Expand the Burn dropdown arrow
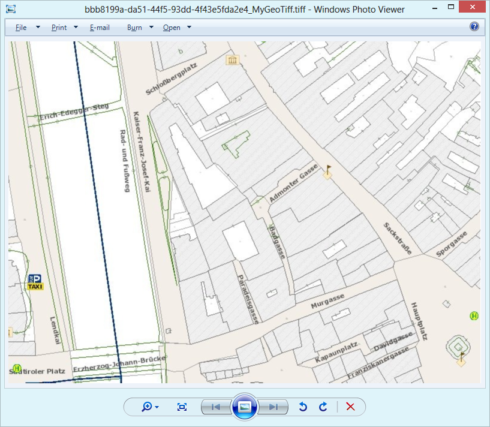 pos(151,28)
